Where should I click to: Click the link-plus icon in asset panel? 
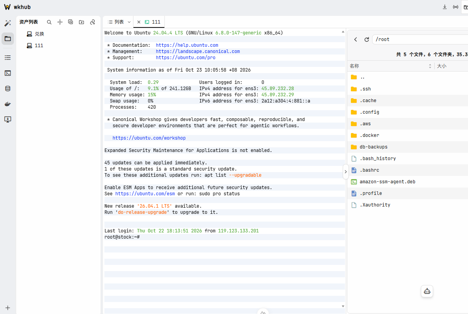click(92, 22)
